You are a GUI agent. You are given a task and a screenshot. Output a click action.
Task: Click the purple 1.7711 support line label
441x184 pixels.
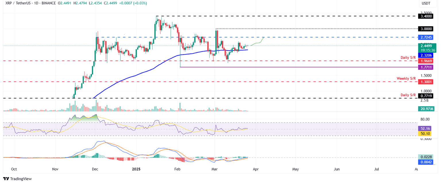[426, 67]
